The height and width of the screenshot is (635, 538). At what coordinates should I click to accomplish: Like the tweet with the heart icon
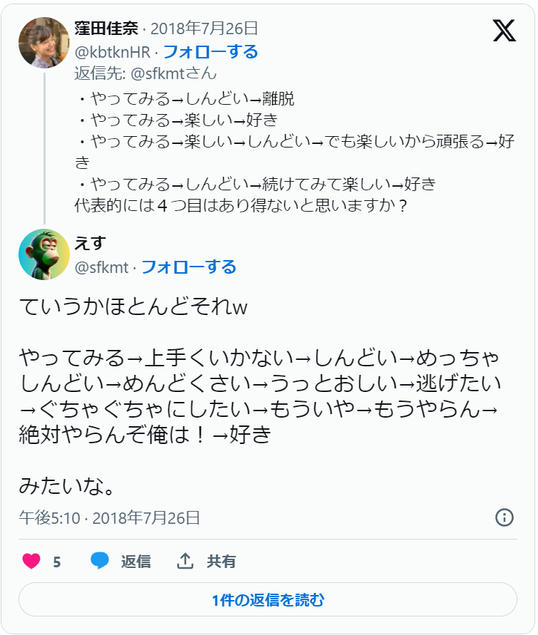[x=31, y=562]
